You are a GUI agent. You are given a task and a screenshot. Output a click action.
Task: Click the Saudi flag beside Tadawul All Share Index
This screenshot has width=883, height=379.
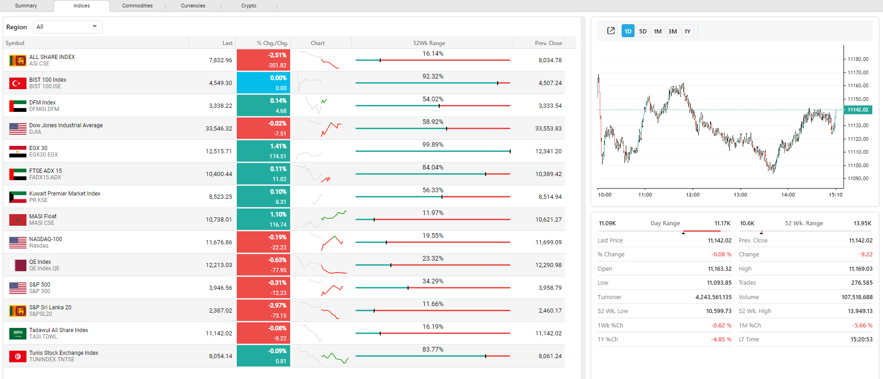[18, 333]
